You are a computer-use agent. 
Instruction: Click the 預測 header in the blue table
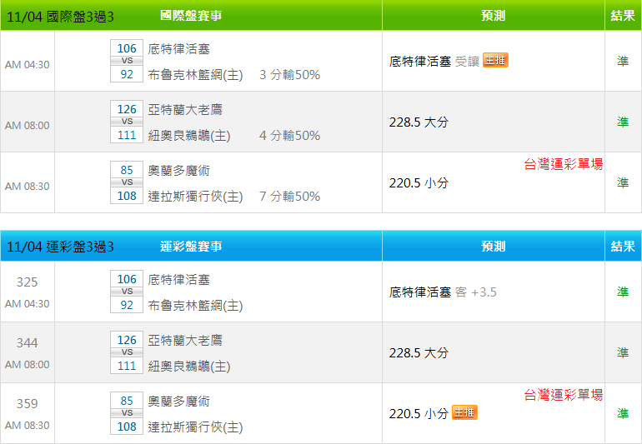(x=493, y=246)
